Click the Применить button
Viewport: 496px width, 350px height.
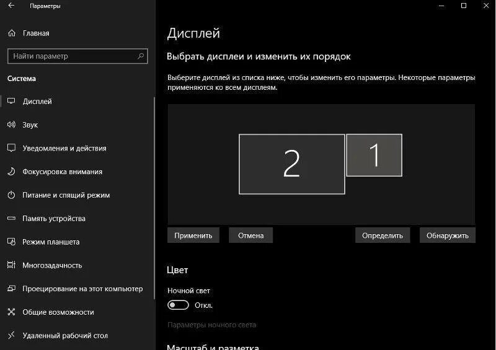(x=193, y=235)
